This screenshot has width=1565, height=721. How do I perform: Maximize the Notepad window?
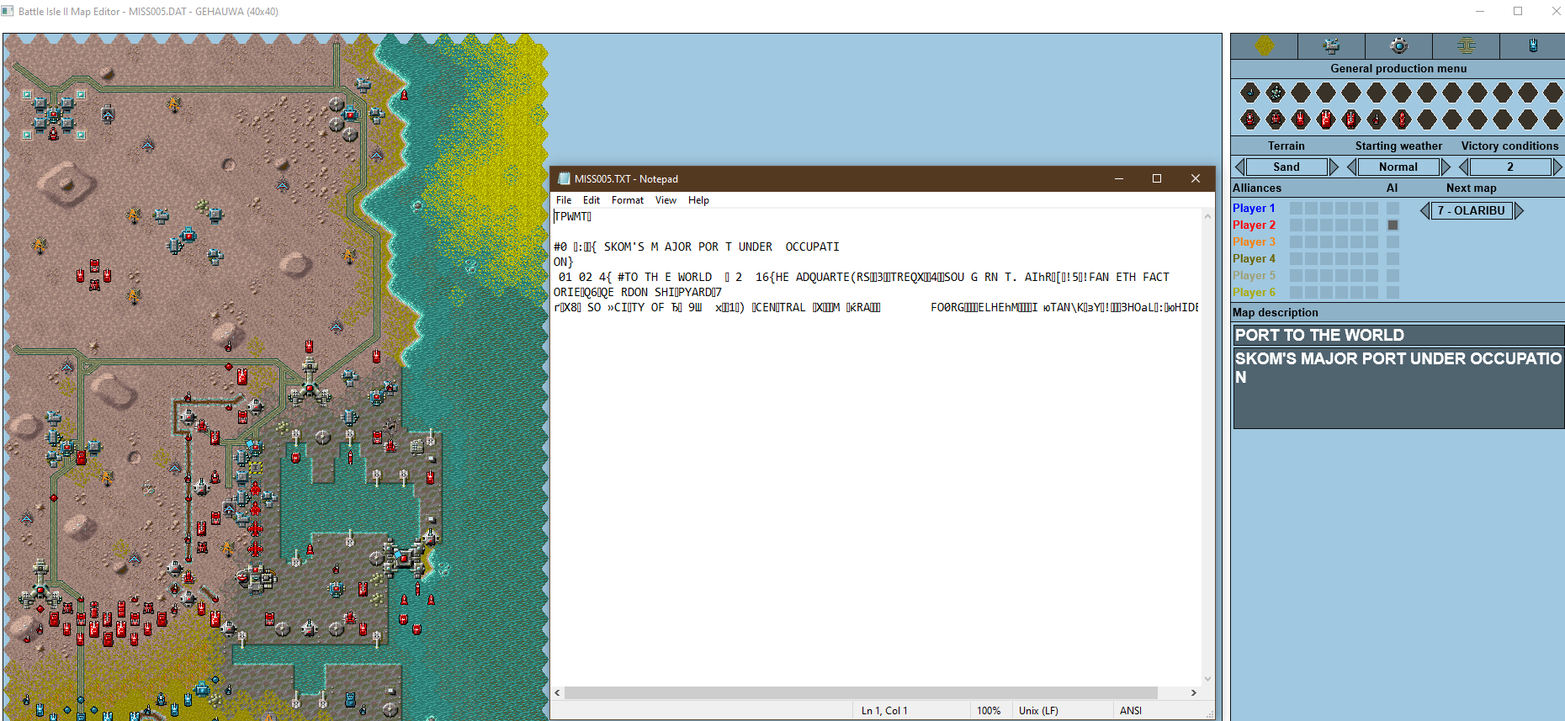coord(1157,178)
